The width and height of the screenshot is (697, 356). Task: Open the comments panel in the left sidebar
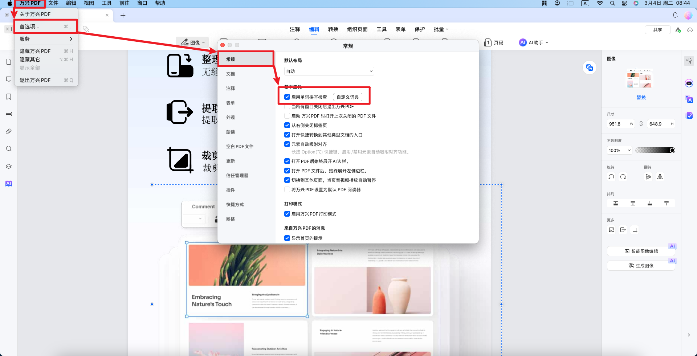(x=9, y=79)
